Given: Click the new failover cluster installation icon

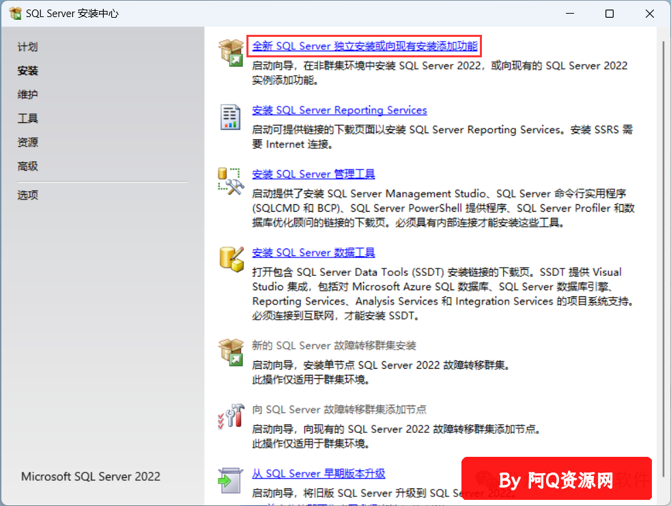Looking at the screenshot, I should (231, 352).
